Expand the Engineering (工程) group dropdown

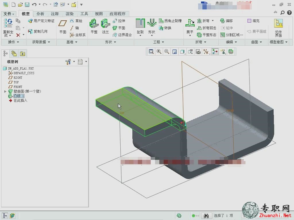pos(158,42)
